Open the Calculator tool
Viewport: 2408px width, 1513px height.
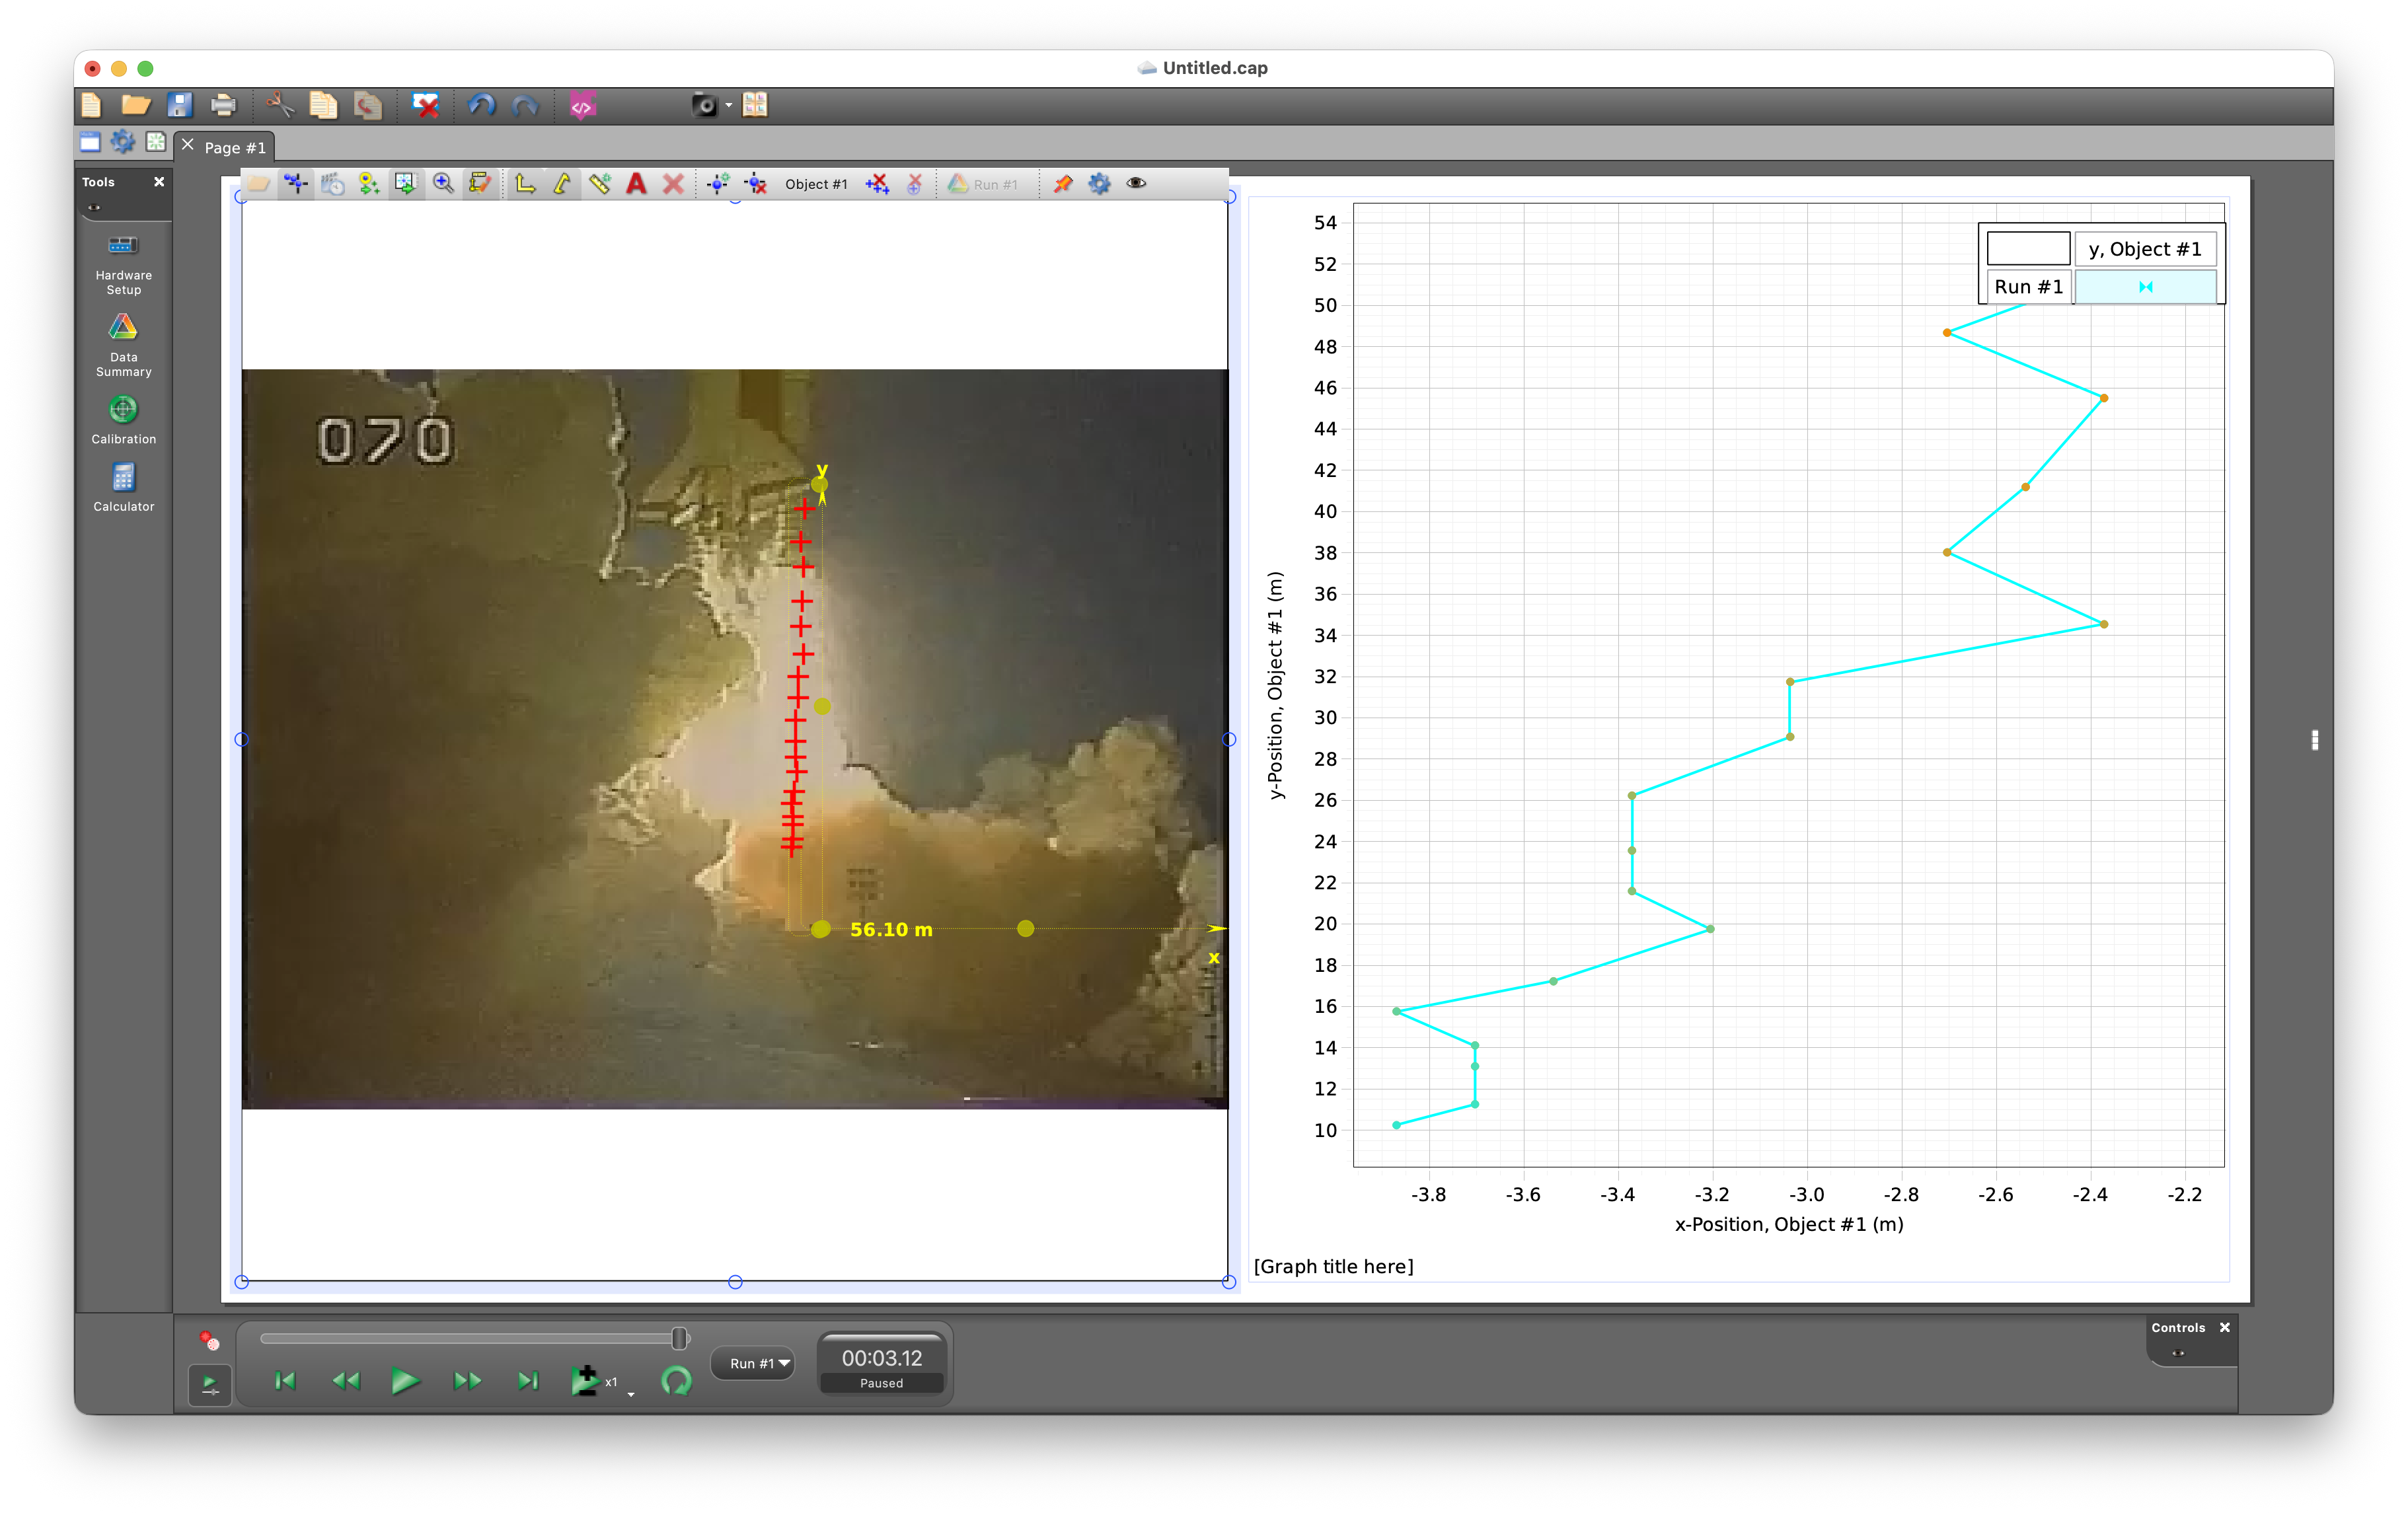point(123,488)
